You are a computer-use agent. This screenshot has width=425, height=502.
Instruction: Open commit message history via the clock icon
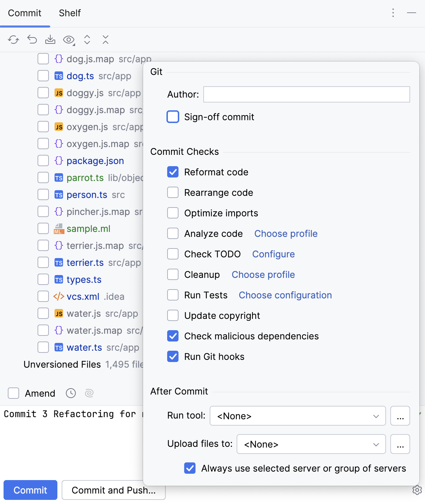click(70, 393)
